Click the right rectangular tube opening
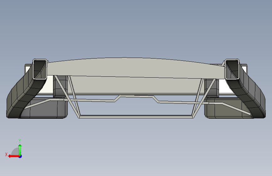 [232, 69]
